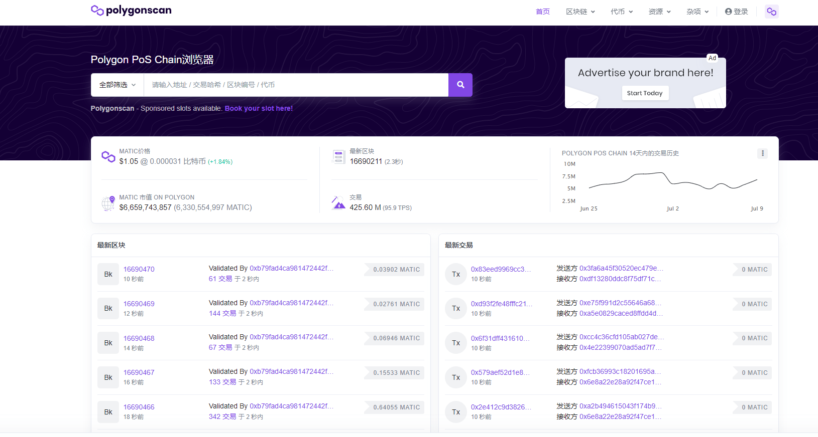Open sender address 0xe75f991d2c55646a68
Screen dimensions: 818x437
point(620,303)
